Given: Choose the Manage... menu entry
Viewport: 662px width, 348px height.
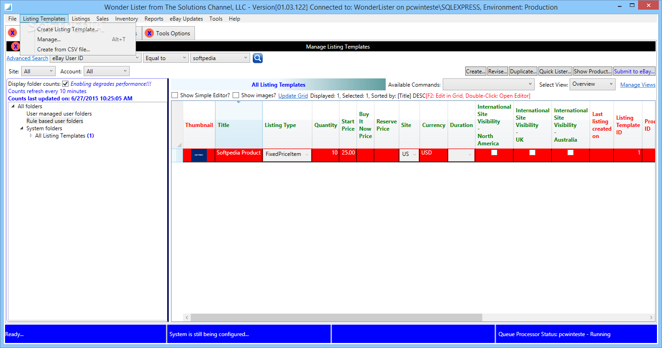Looking at the screenshot, I should [x=78, y=39].
